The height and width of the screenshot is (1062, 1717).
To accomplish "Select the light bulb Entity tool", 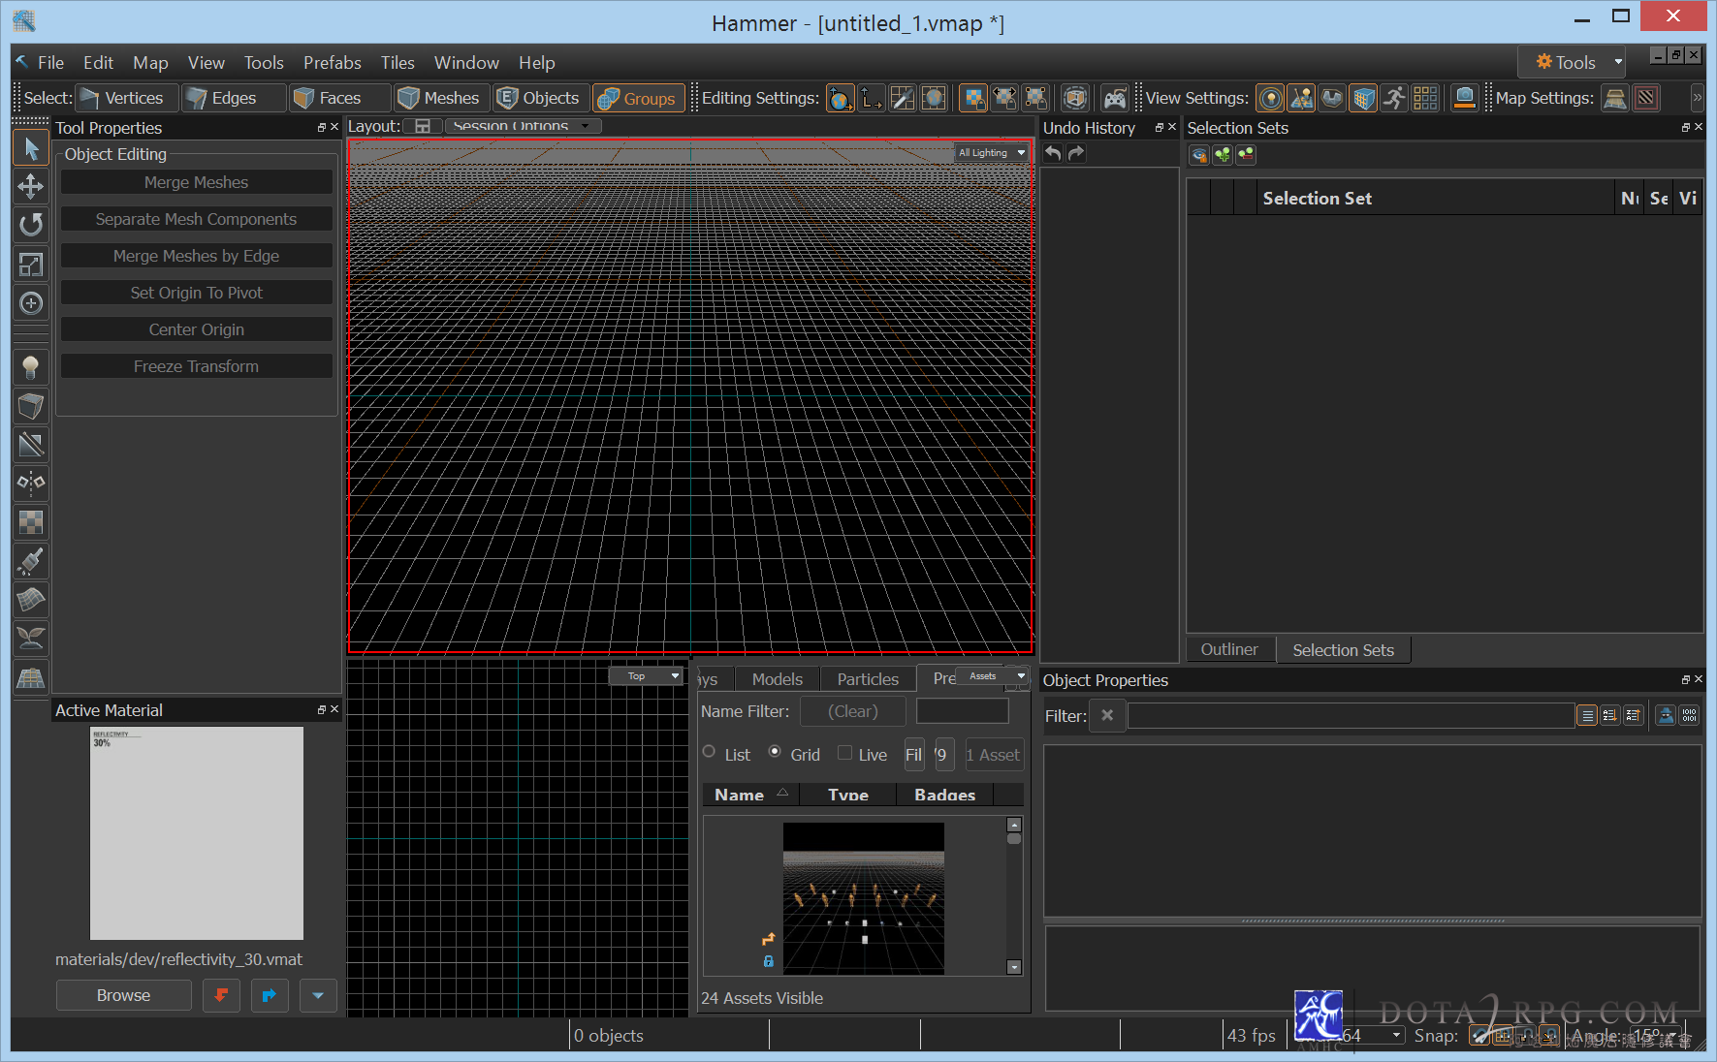I will 31,367.
